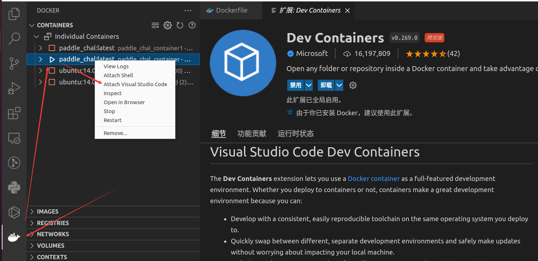Open the Search view icon
This screenshot has height=261, width=538.
14,38
